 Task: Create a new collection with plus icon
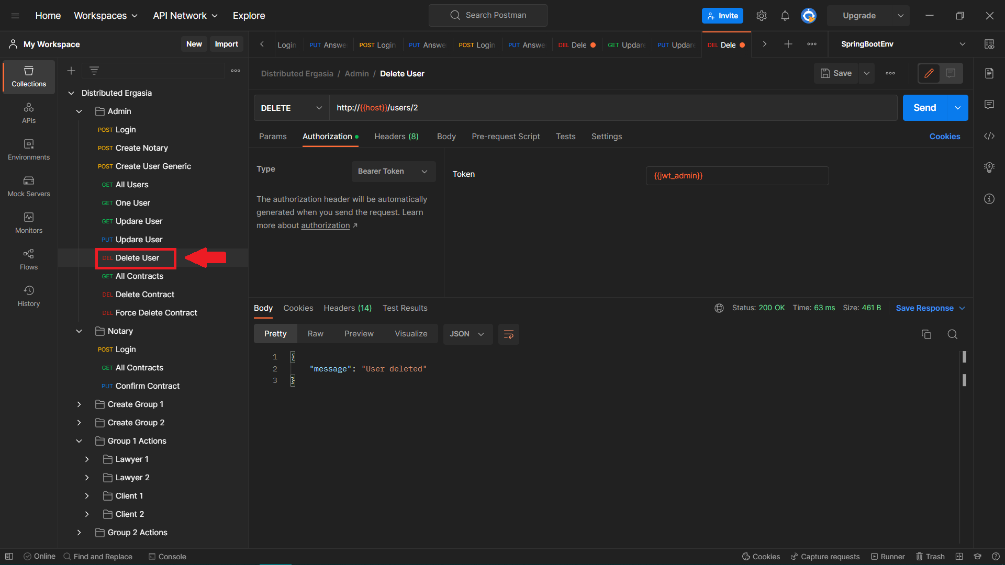pos(71,71)
